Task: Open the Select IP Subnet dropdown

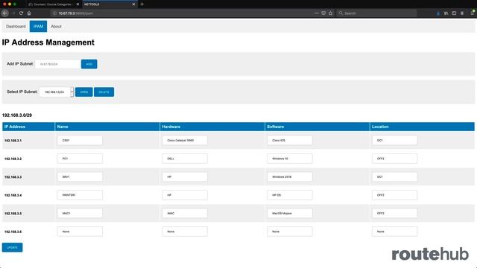Action: (x=57, y=92)
